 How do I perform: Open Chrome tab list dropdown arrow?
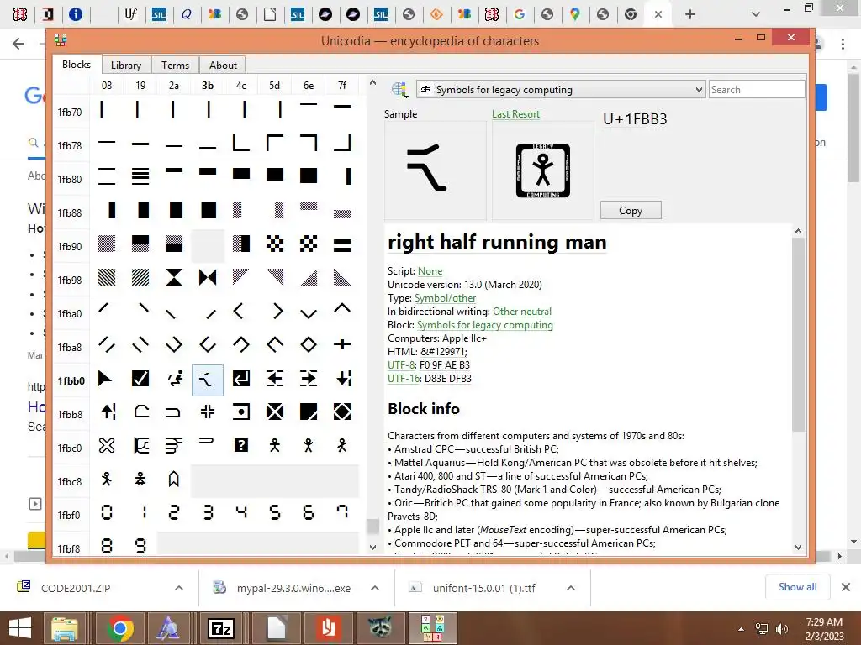tap(756, 14)
